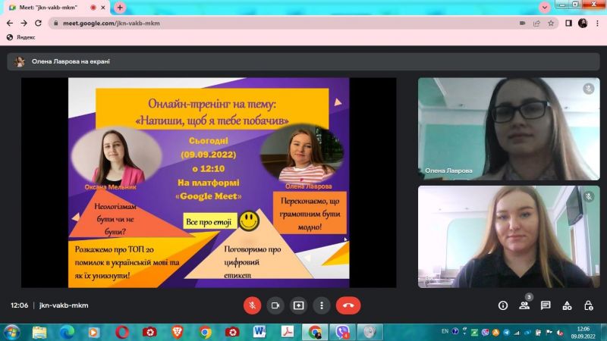Open the meeting details info icon

point(503,306)
